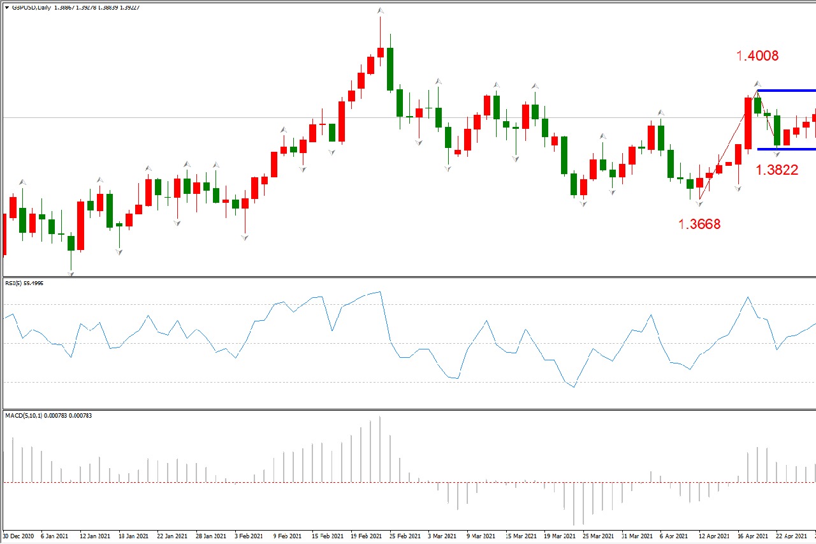The image size is (816, 544).
Task: Click the 30 Dec 2020 date on the time axis
Action: coord(19,536)
